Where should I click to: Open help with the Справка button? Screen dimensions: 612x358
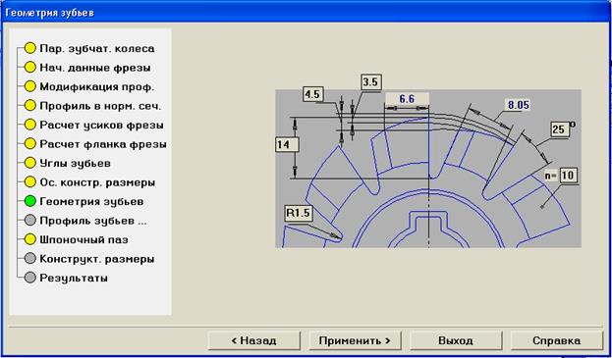pyautogui.click(x=557, y=340)
